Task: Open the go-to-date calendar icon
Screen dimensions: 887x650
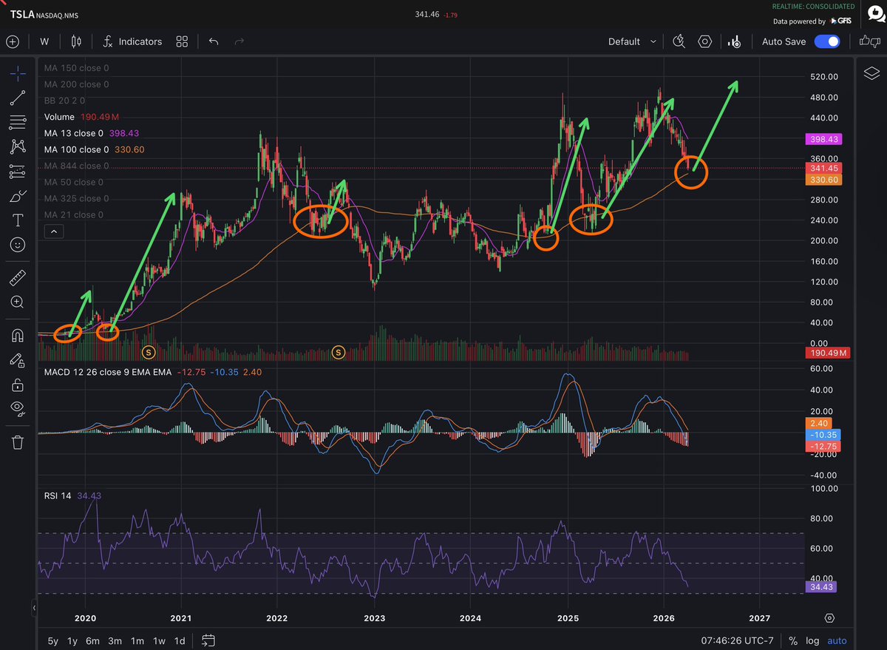Action: (208, 640)
